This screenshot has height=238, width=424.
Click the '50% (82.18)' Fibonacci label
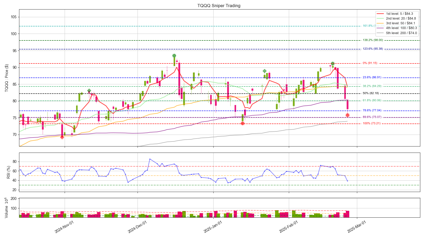(371, 93)
